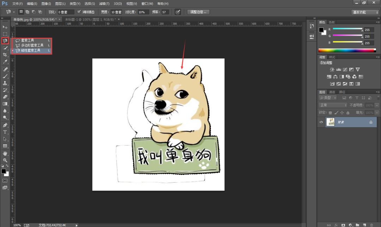The width and height of the screenshot is (381, 227).
Task: Add Brightness/Contrast adjustment
Action: coord(332,69)
